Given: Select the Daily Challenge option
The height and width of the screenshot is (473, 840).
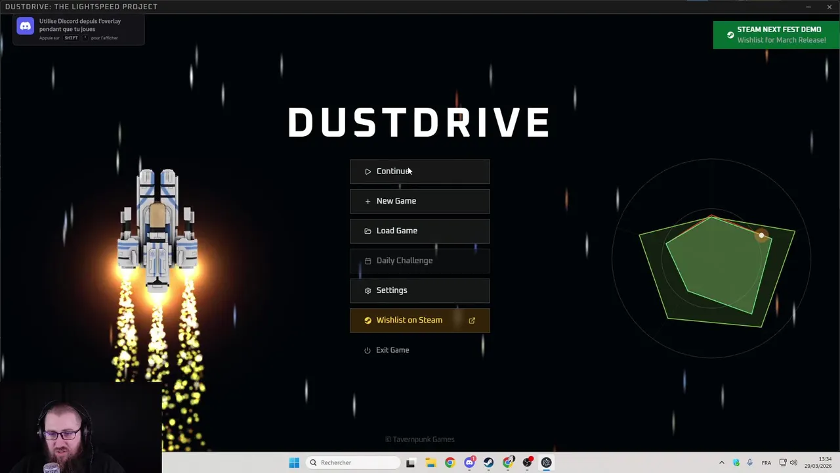Looking at the screenshot, I should point(420,261).
